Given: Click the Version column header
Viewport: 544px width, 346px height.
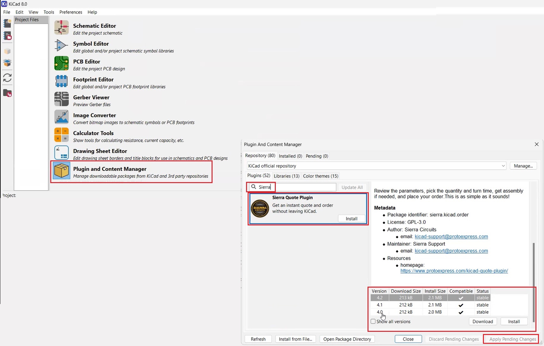Looking at the screenshot, I should [x=379, y=291].
